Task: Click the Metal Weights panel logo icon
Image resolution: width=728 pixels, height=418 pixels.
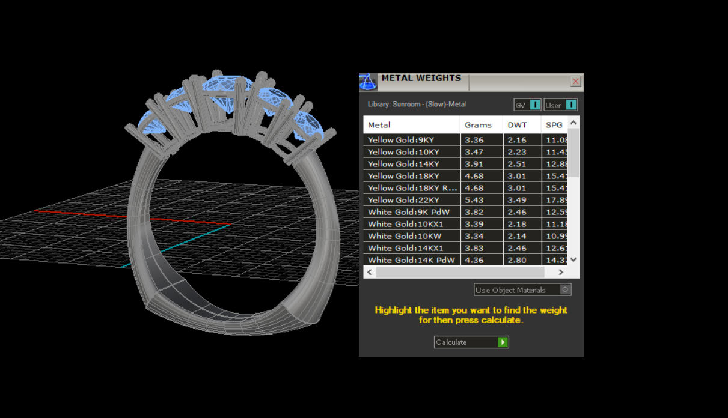Action: click(368, 82)
